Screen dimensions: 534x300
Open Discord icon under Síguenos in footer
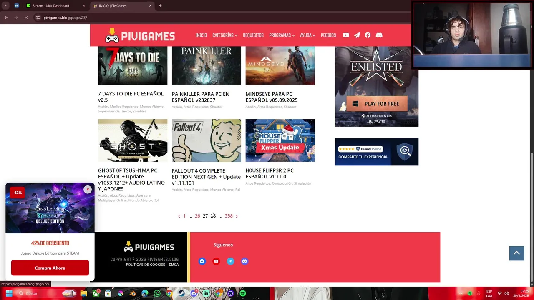pyautogui.click(x=244, y=261)
